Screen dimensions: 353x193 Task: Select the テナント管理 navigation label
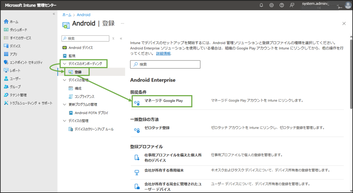pyautogui.click(x=18, y=95)
